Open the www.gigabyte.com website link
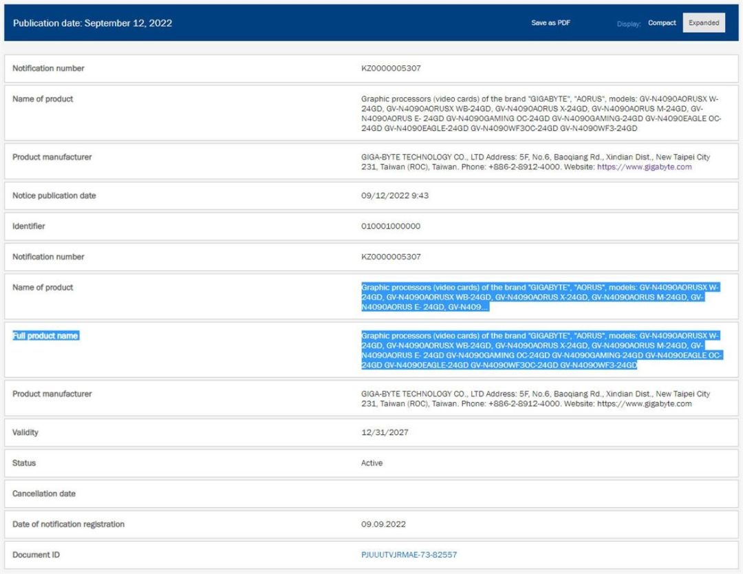Viewport: 743px width, 574px height. point(644,167)
